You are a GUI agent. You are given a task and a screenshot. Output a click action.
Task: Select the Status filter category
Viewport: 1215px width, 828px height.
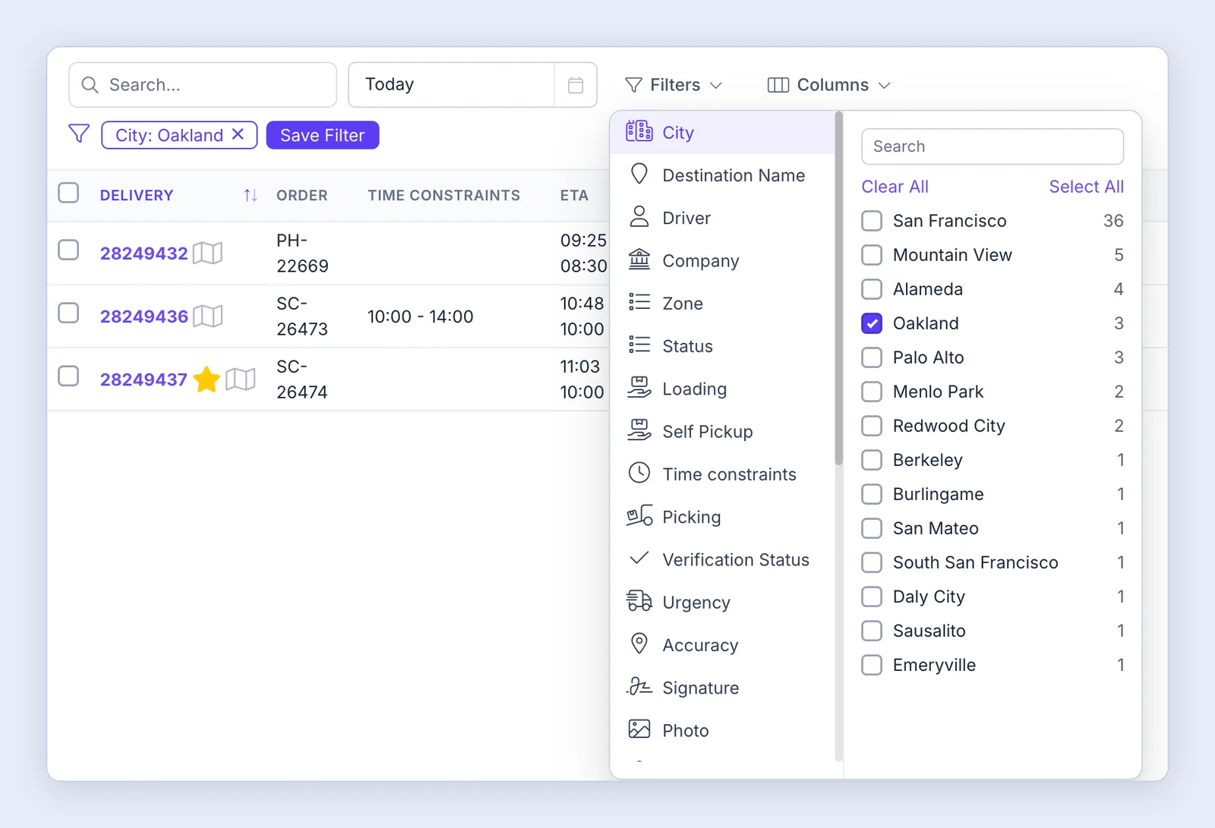722,346
